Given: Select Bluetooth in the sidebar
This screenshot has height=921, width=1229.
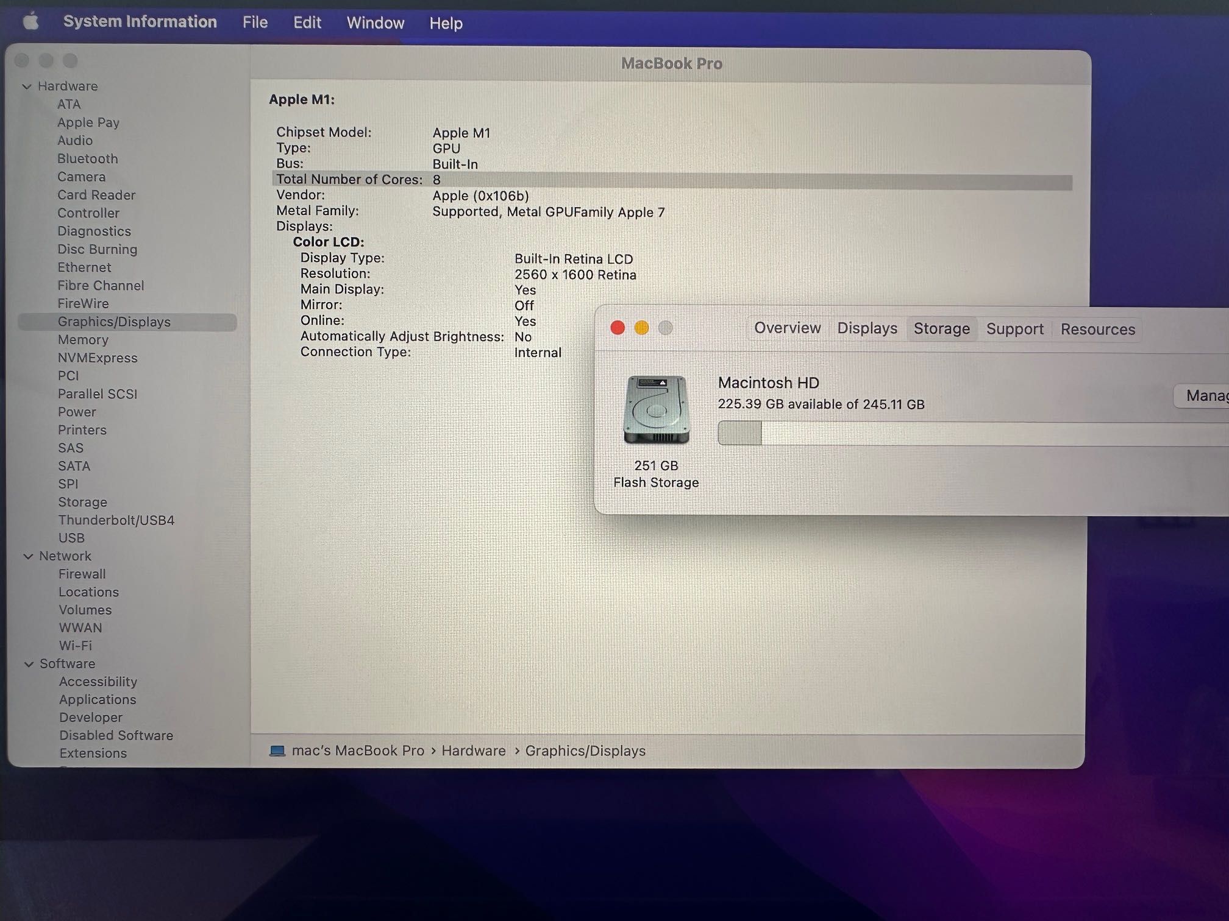Looking at the screenshot, I should (x=88, y=158).
